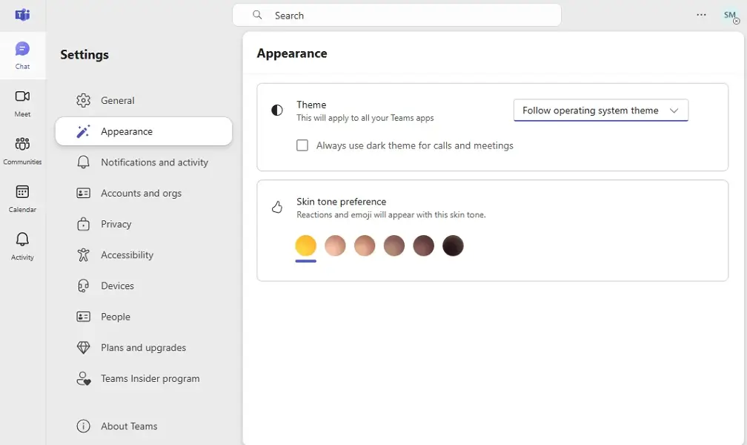Viewport: 747px width, 445px height.
Task: Click 'This will apply to all your Teams apps' text
Action: click(365, 118)
